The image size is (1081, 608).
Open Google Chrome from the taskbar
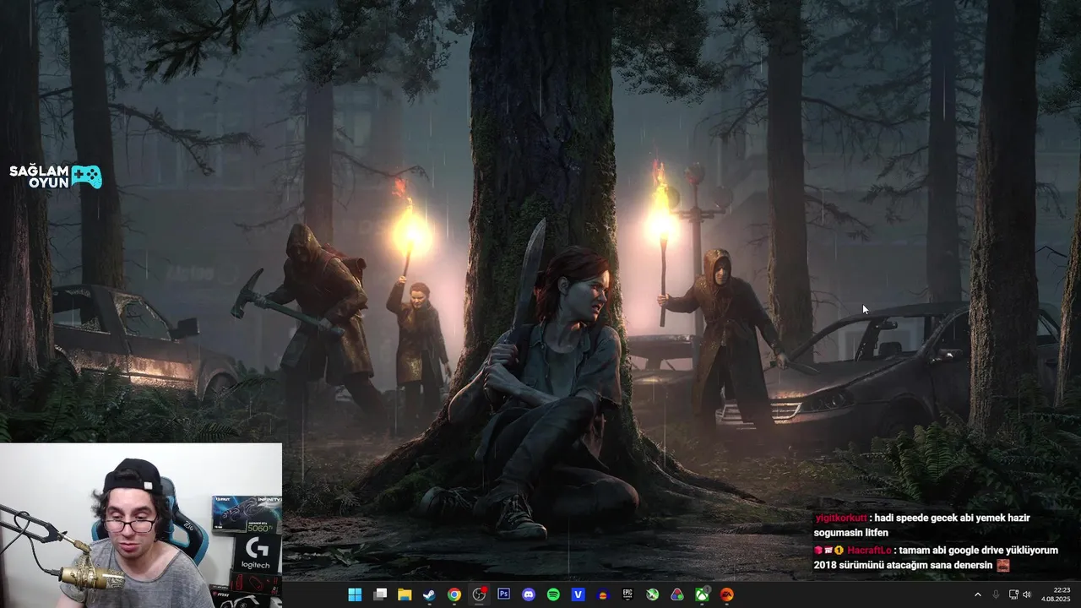(454, 594)
